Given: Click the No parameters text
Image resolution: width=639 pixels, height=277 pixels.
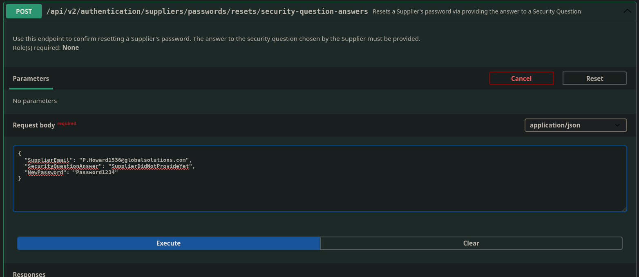Looking at the screenshot, I should tap(35, 101).
